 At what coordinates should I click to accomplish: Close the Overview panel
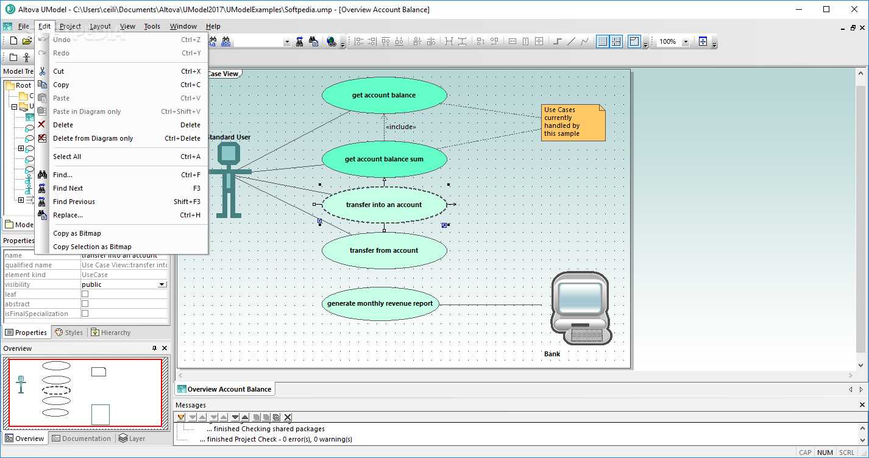(x=165, y=348)
